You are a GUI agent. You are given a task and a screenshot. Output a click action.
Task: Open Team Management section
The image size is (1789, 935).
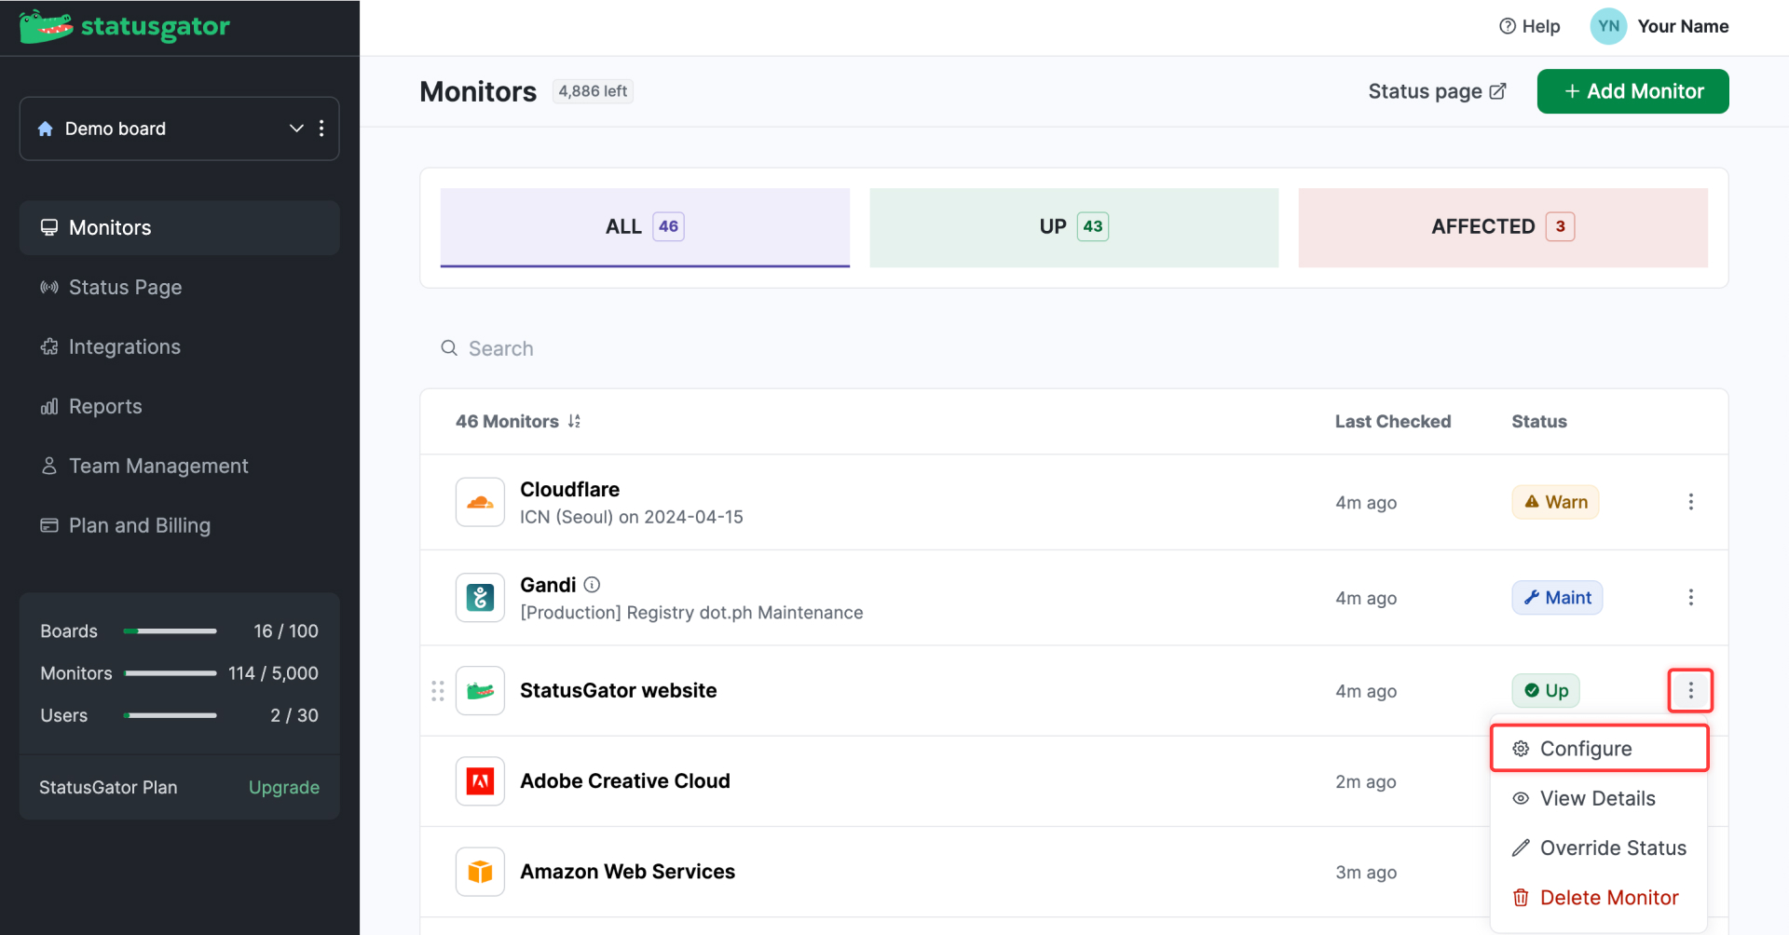coord(179,467)
